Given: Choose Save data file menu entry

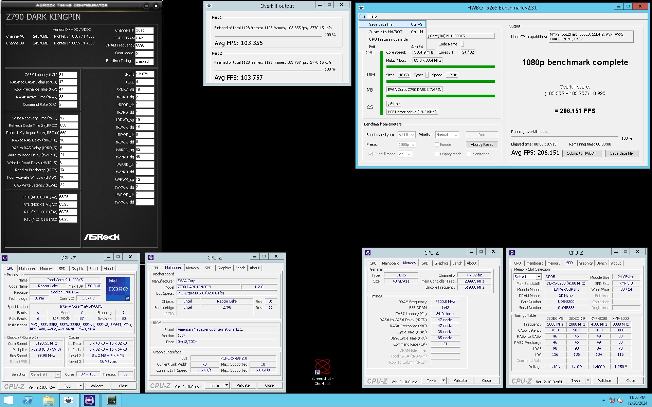Looking at the screenshot, I should click(393, 24).
